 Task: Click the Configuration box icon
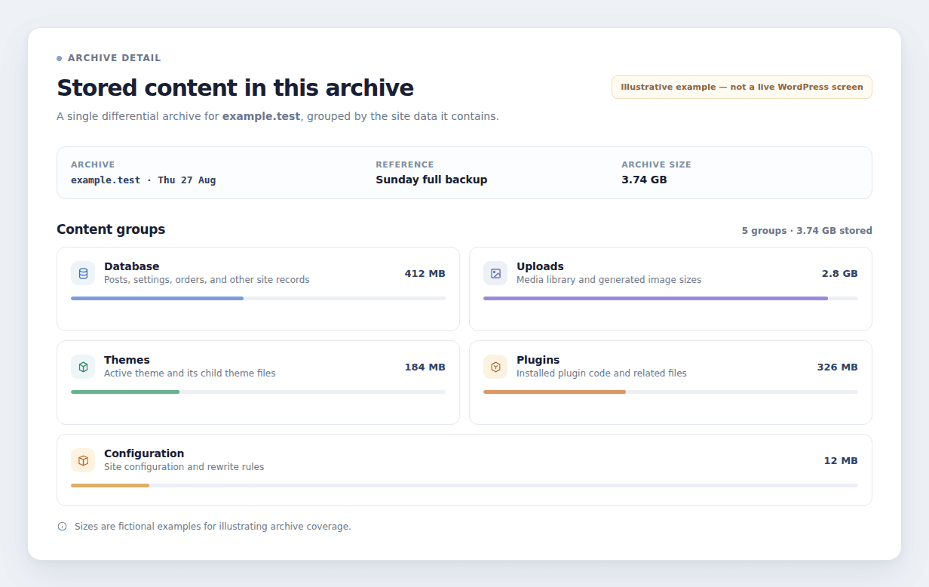[x=83, y=460]
